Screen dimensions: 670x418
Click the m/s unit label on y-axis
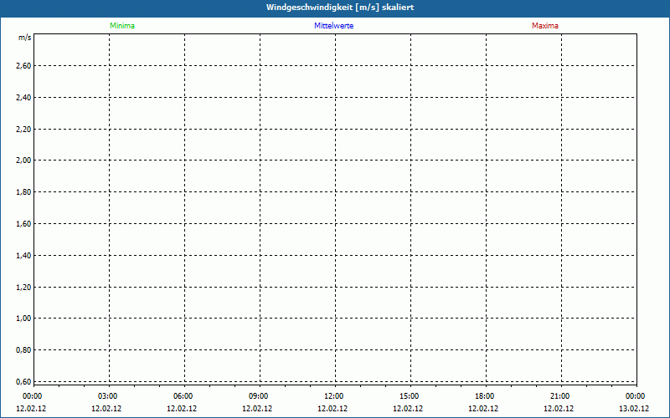[25, 38]
